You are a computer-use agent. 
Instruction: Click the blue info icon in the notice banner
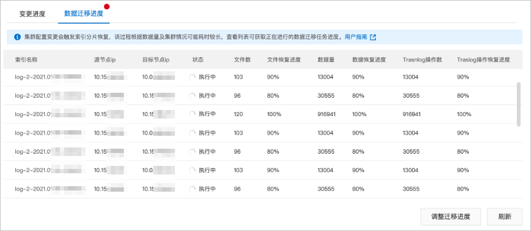(17, 37)
